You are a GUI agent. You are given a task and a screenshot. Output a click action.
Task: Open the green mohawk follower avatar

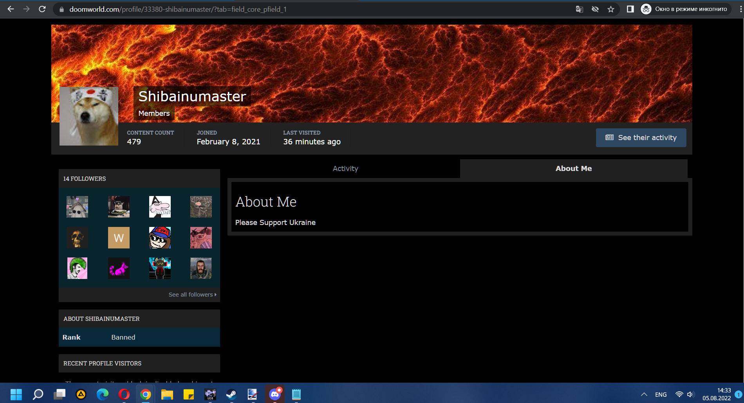click(x=77, y=268)
